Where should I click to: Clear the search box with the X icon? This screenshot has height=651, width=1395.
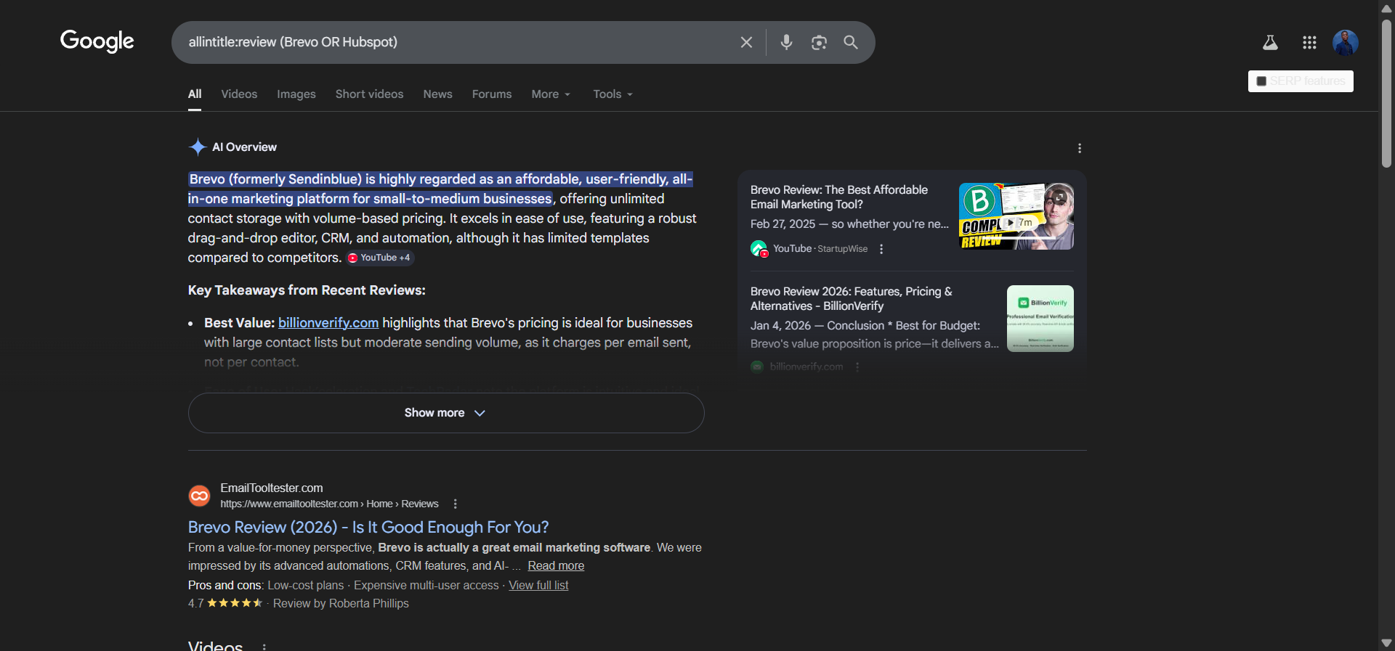tap(746, 42)
